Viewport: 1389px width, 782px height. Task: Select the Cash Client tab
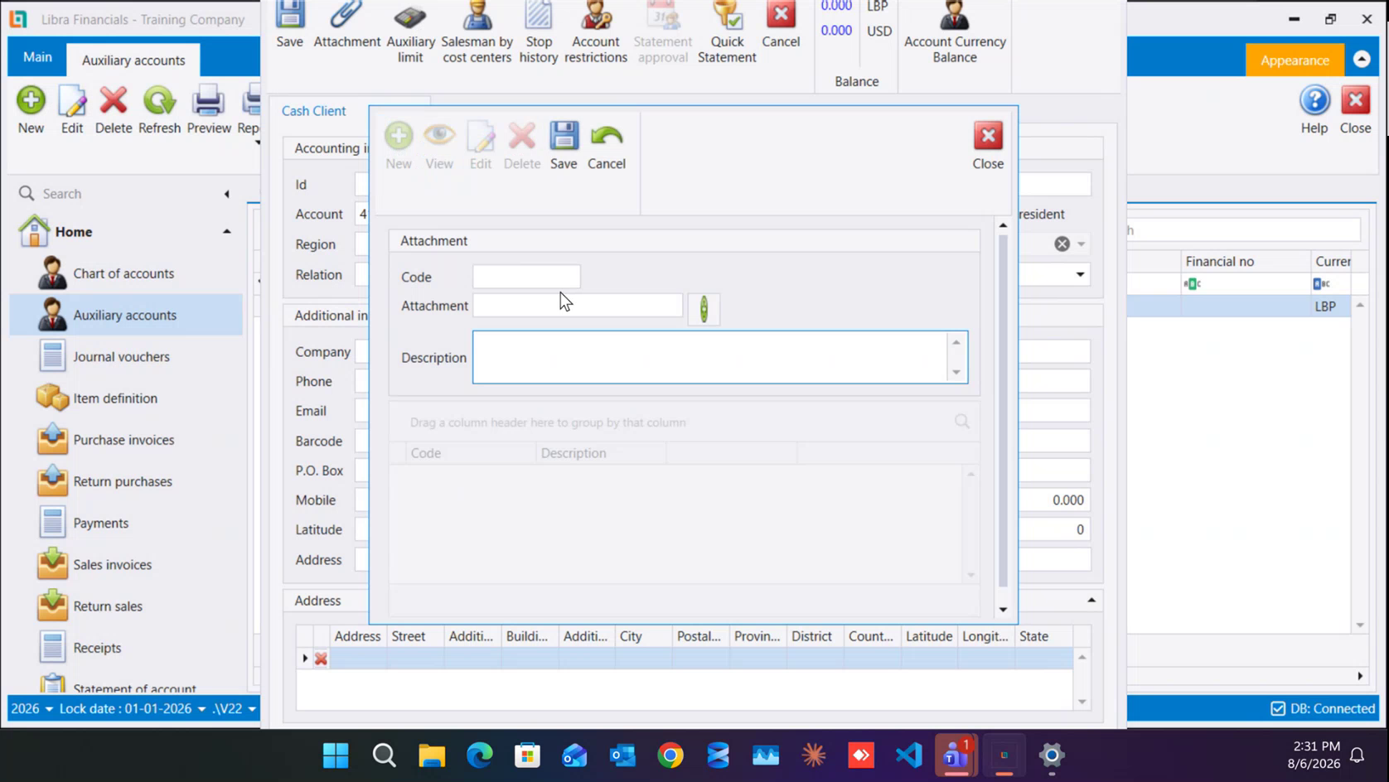(314, 111)
